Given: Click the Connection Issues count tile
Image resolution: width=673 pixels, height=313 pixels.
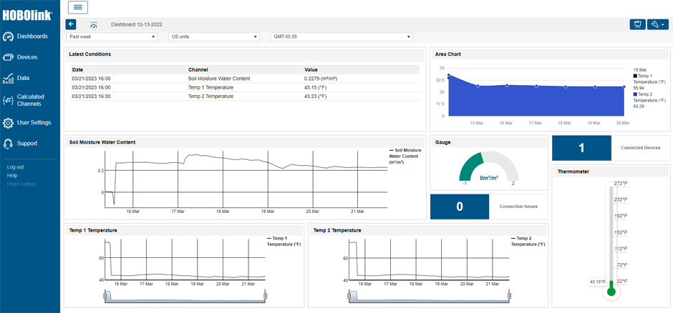Looking at the screenshot, I should point(460,207).
